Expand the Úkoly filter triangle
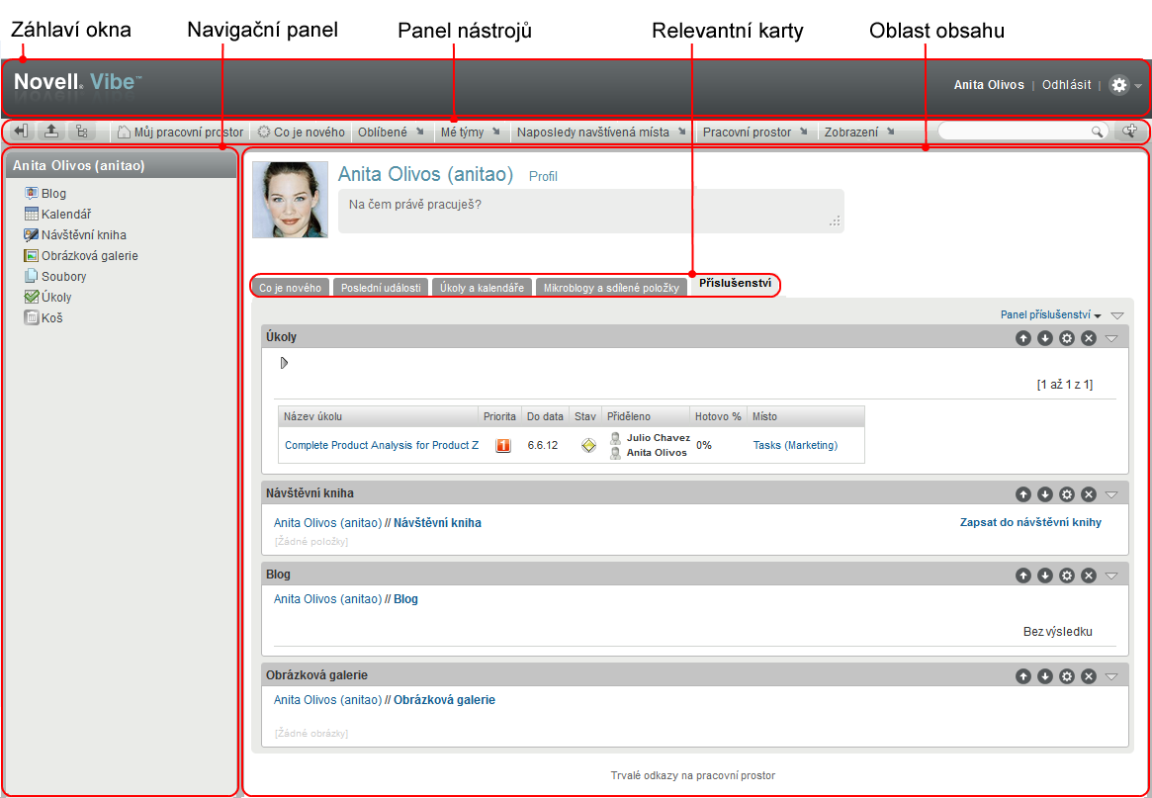Viewport: 1152px width, 798px height. (285, 363)
